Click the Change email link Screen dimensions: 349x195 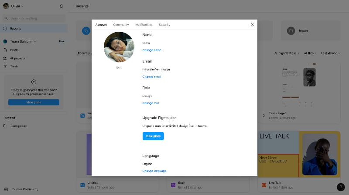pos(152,77)
